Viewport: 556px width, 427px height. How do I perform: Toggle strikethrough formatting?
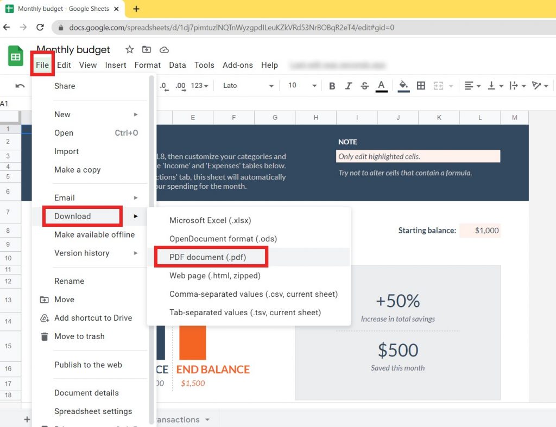pos(364,86)
